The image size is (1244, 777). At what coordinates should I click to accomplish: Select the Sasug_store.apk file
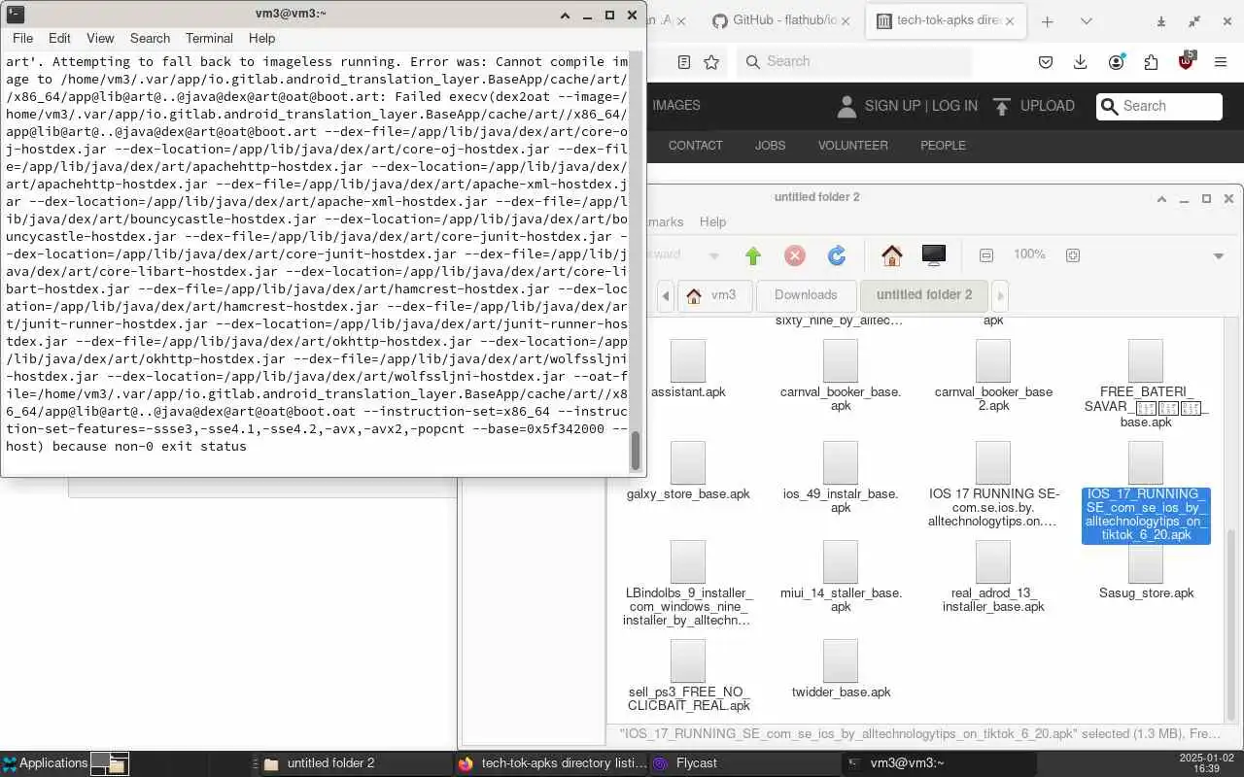pyautogui.click(x=1146, y=572)
